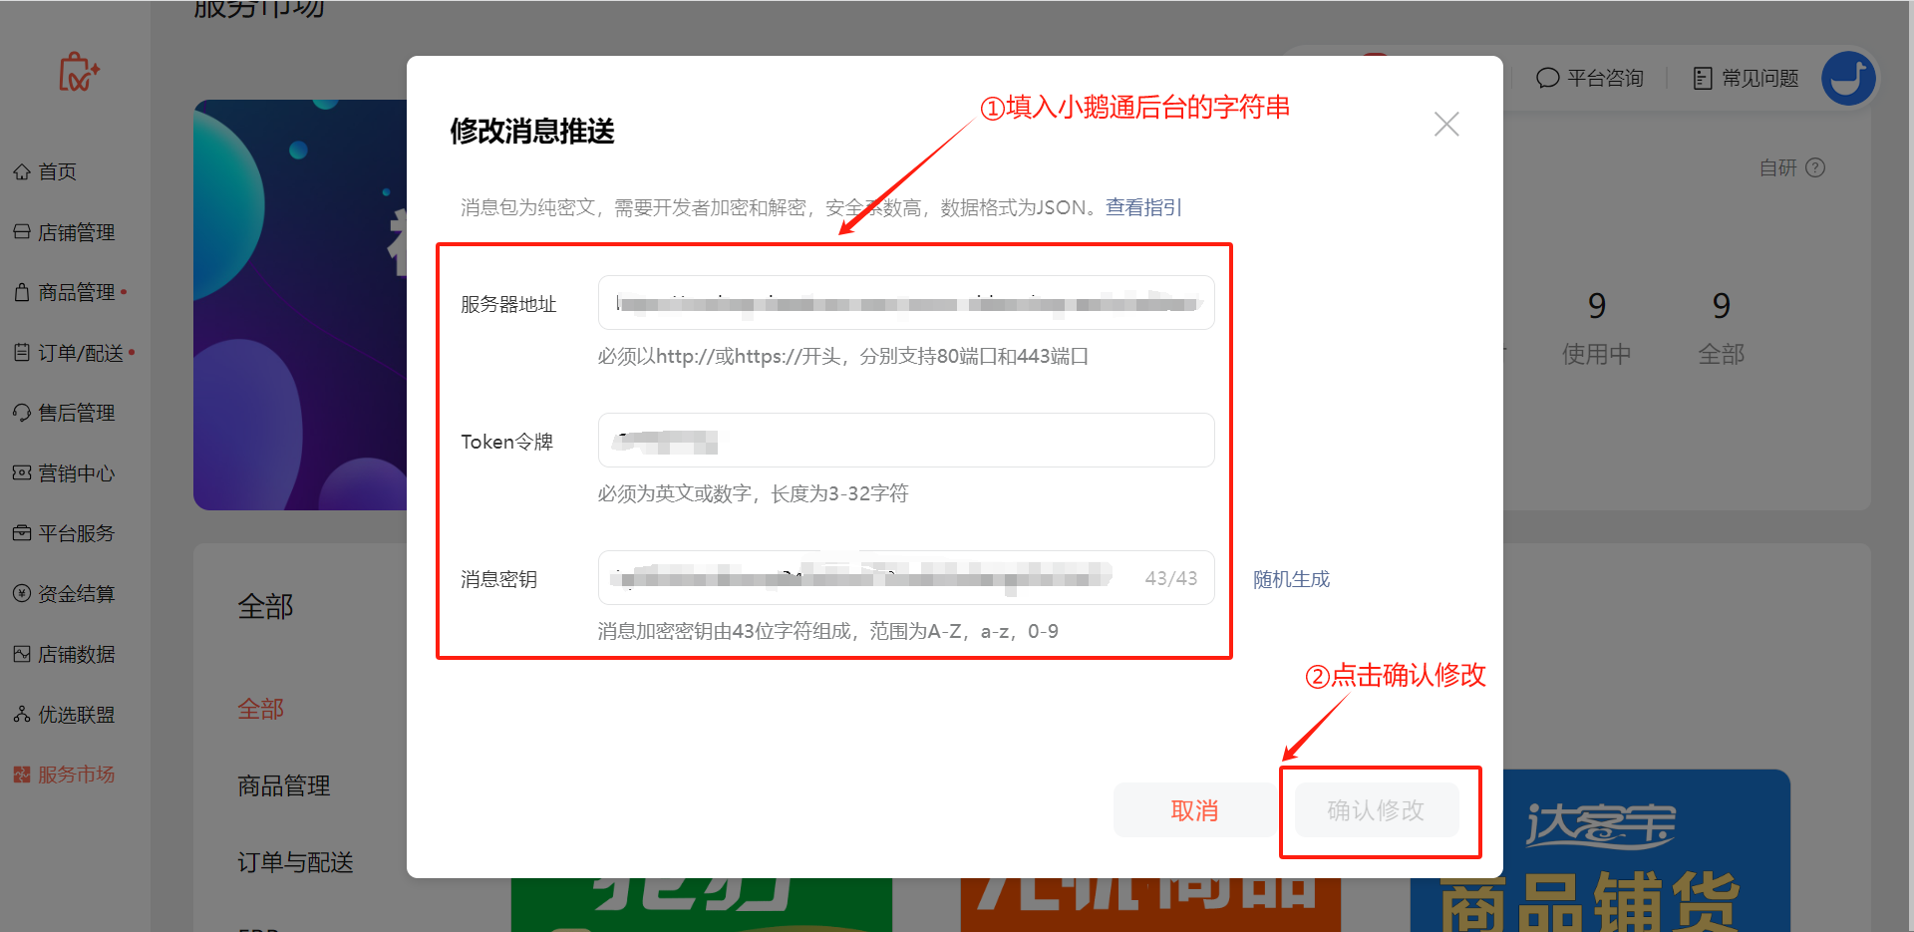Image resolution: width=1914 pixels, height=932 pixels.
Task: Click the 营销中心 icon
Action: [x=22, y=472]
